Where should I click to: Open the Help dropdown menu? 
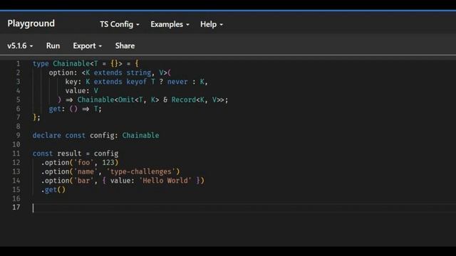click(x=212, y=24)
